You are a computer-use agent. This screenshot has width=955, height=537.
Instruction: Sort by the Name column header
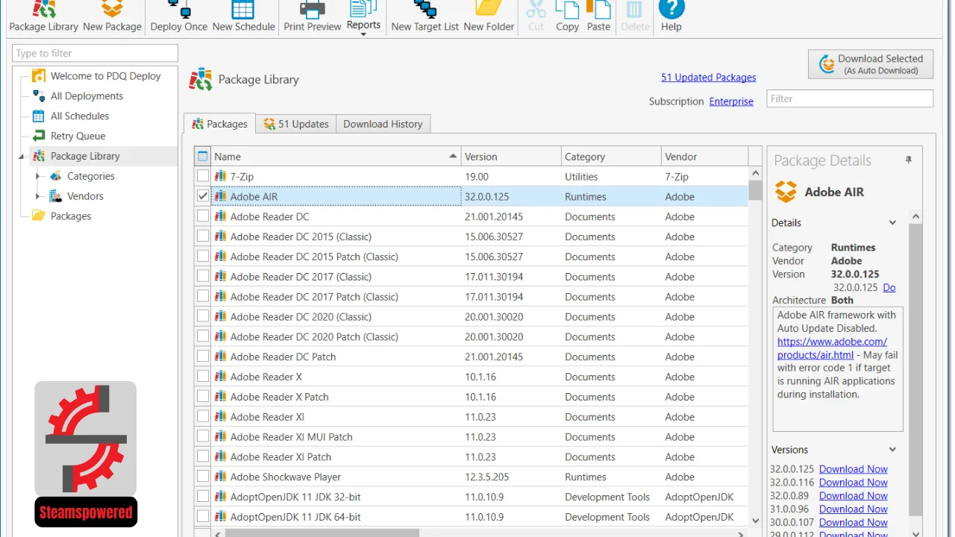point(336,157)
